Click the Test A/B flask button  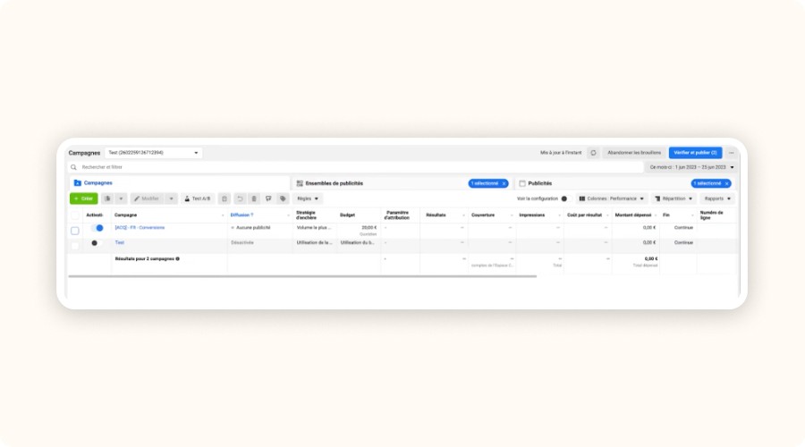tap(197, 198)
